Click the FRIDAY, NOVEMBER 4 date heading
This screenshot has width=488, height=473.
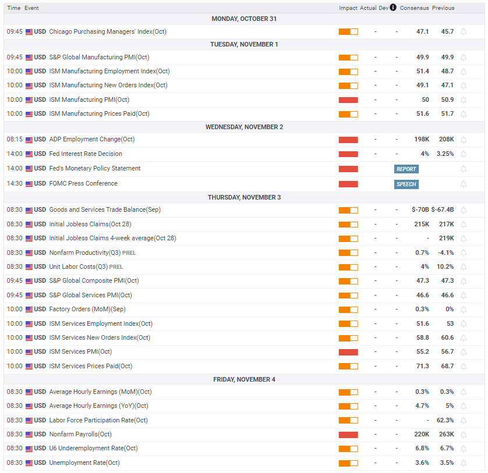(245, 379)
